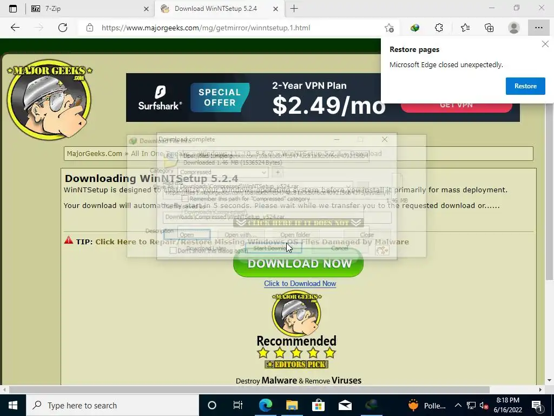Open the Polle... weather widget
The height and width of the screenshot is (416, 554).
(x=427, y=405)
